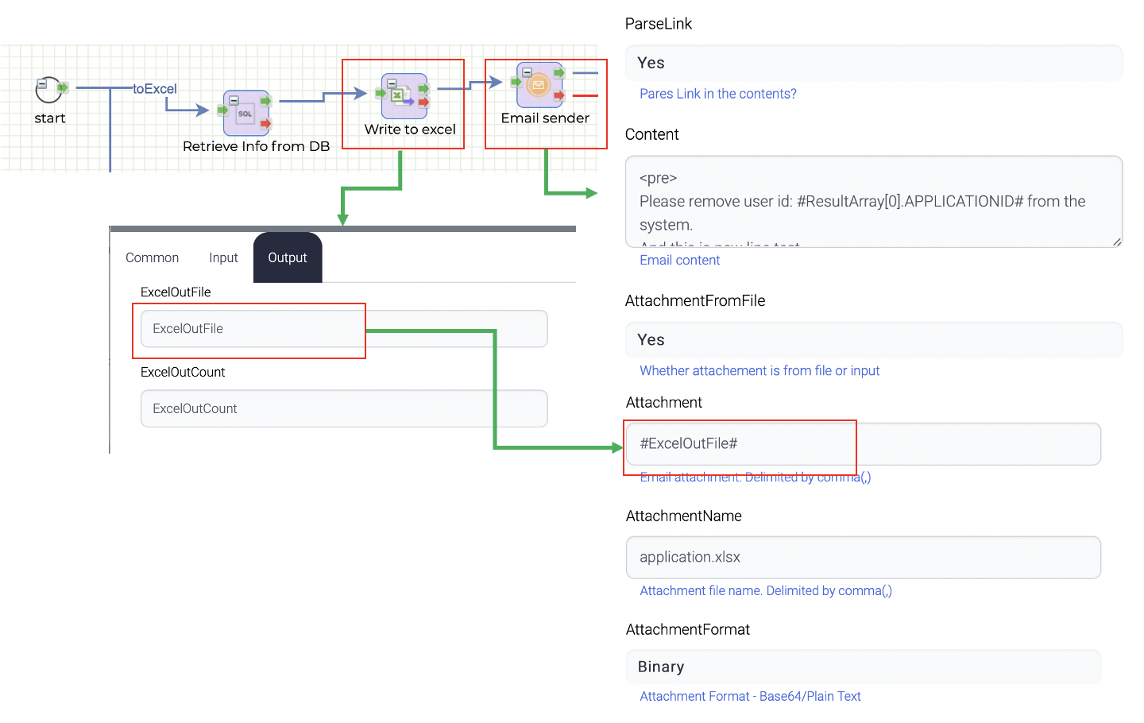Collapse the start node with minus toggle

41,83
